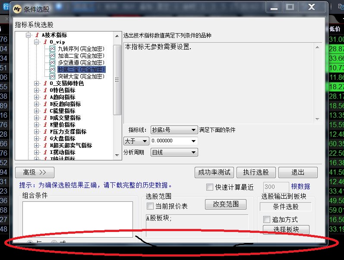
Task: Expand the A趋向指标 tree node
Action: click(37, 97)
